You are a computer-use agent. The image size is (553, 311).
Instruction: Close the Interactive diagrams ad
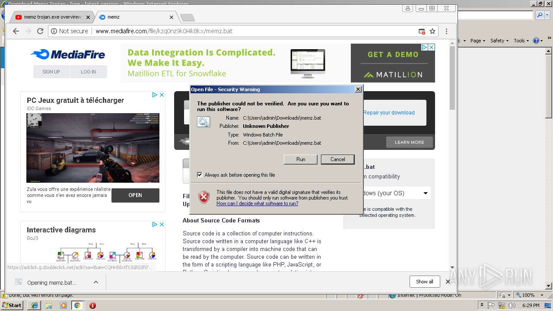tap(162, 224)
